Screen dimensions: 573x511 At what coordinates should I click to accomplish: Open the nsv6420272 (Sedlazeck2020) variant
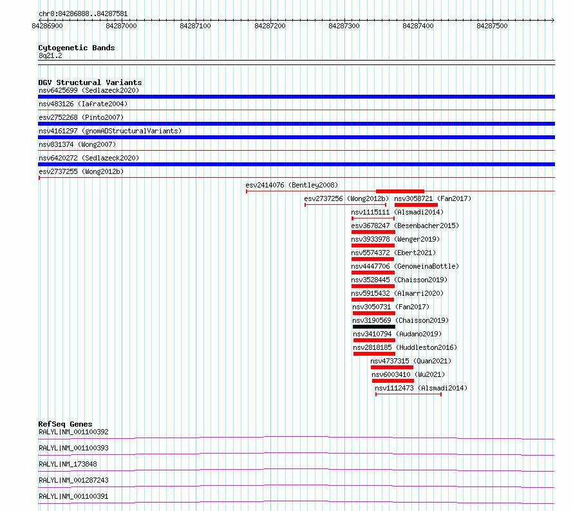[89, 158]
